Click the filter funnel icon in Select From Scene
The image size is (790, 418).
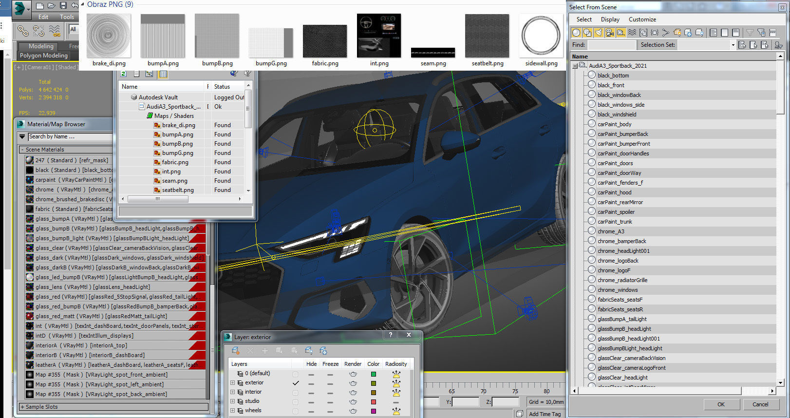pyautogui.click(x=750, y=33)
